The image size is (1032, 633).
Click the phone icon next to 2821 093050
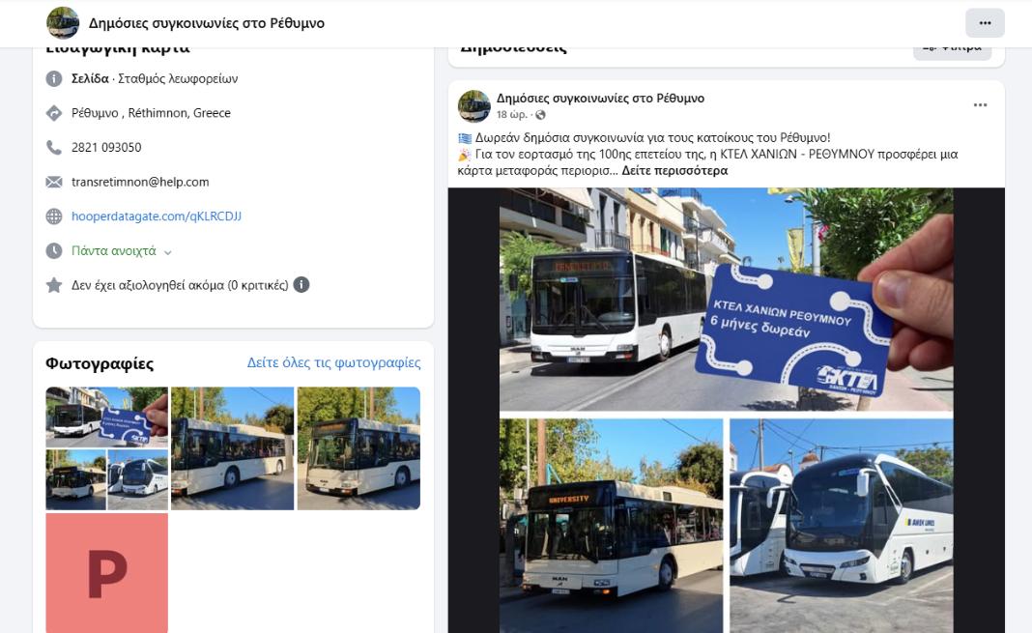pyautogui.click(x=54, y=148)
